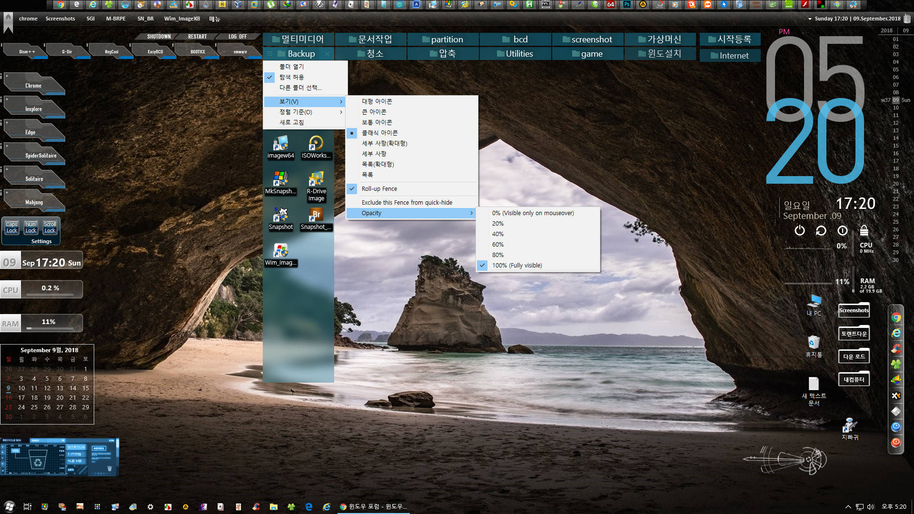914x514 pixels.
Task: Select Exclude this Fence from quick-hide
Action: click(x=412, y=203)
